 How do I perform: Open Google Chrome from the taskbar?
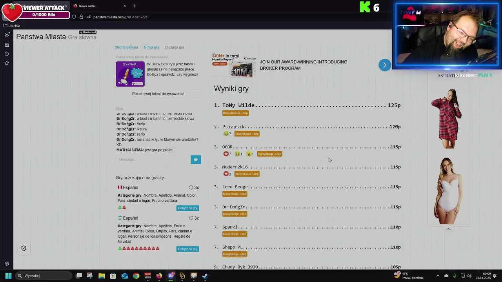click(x=136, y=276)
